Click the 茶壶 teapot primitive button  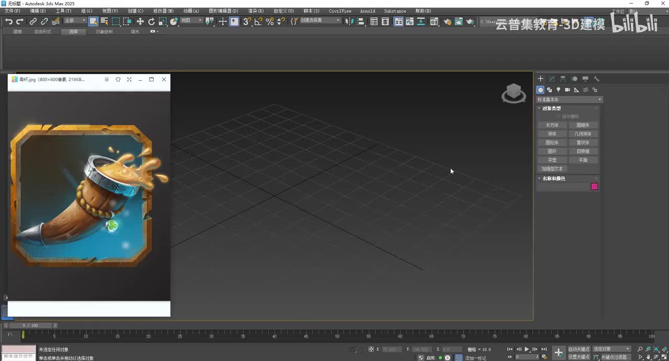click(x=552, y=160)
